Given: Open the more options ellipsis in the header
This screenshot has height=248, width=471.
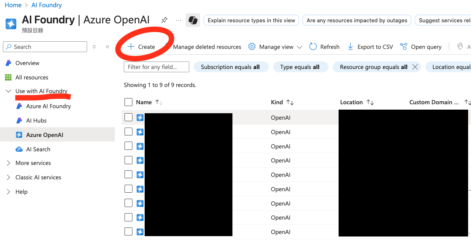Looking at the screenshot, I should (x=178, y=20).
